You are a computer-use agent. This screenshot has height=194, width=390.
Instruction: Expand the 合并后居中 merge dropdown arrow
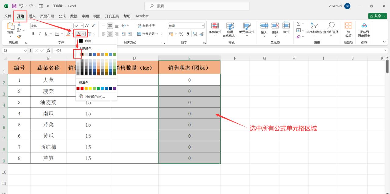point(161,34)
